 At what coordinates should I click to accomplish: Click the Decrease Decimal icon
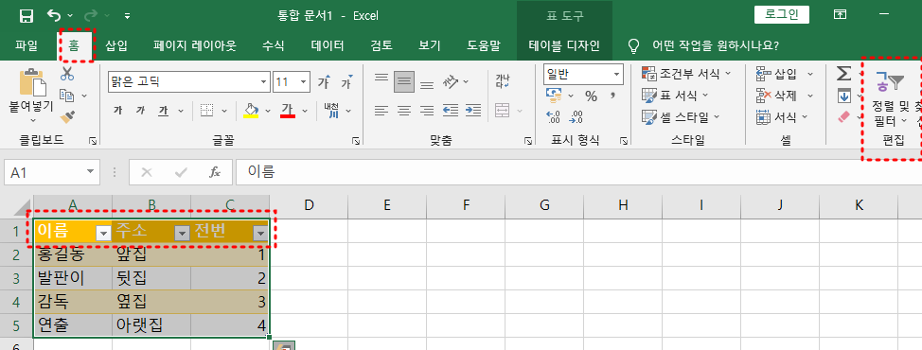(x=576, y=117)
